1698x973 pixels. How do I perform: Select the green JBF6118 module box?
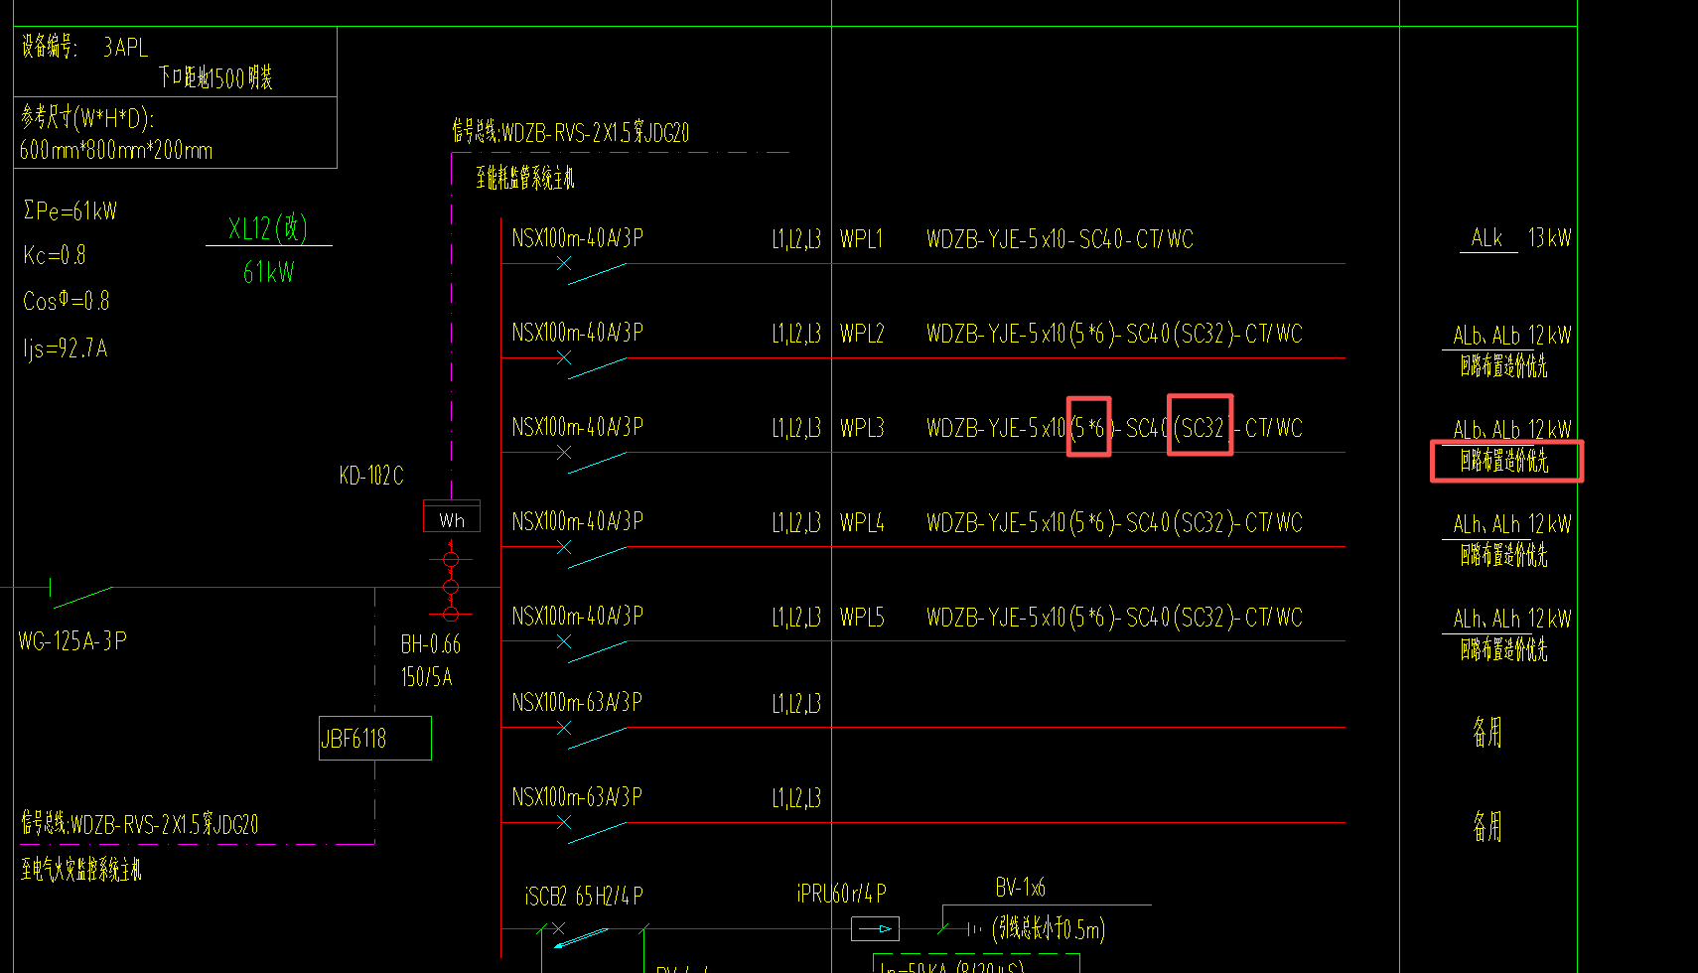point(375,739)
